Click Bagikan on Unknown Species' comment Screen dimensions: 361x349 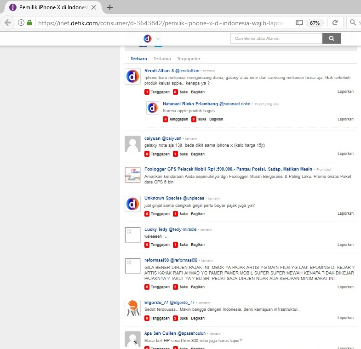[x=198, y=213]
